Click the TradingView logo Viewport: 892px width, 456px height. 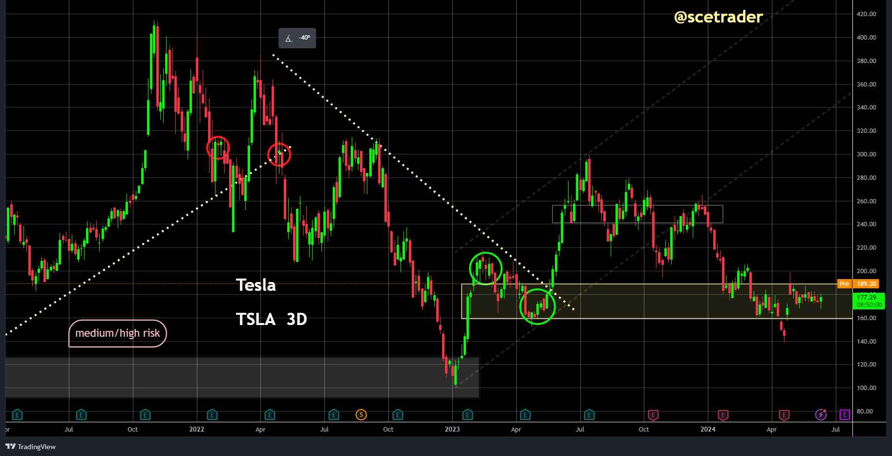coord(30,447)
